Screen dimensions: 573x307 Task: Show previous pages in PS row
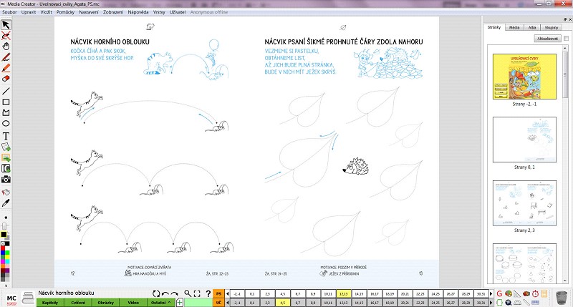pyautogui.click(x=228, y=293)
